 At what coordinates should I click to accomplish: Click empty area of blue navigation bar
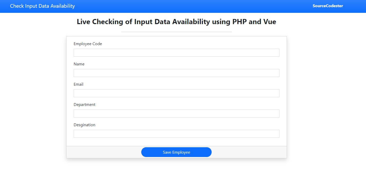click(193, 6)
